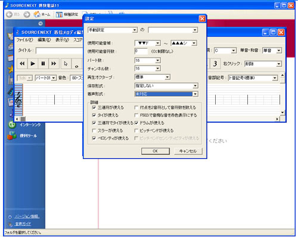Click the yellow star sidebar icon

11,69
